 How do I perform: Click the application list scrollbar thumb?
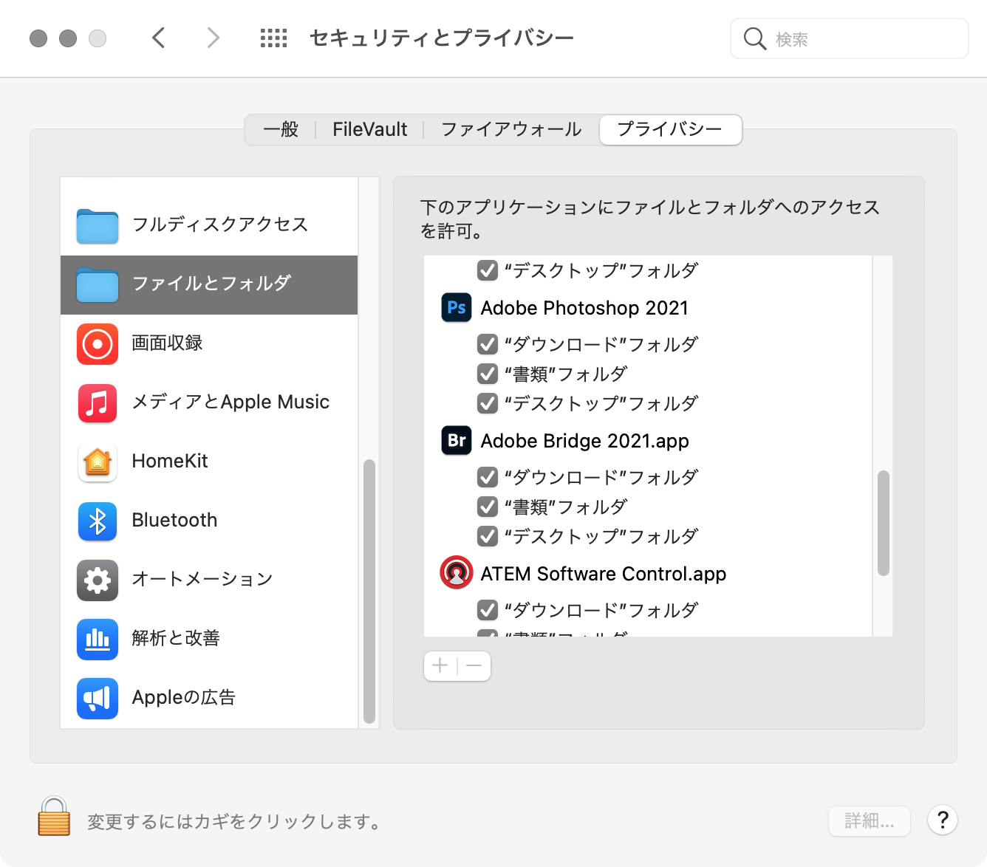[884, 523]
